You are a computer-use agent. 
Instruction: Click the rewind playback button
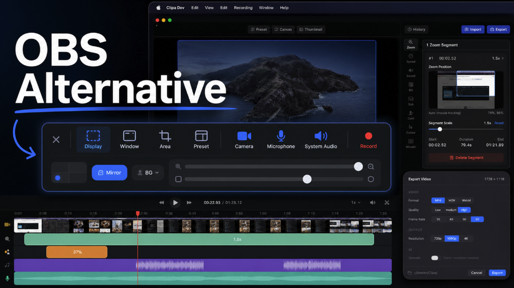[x=161, y=203]
